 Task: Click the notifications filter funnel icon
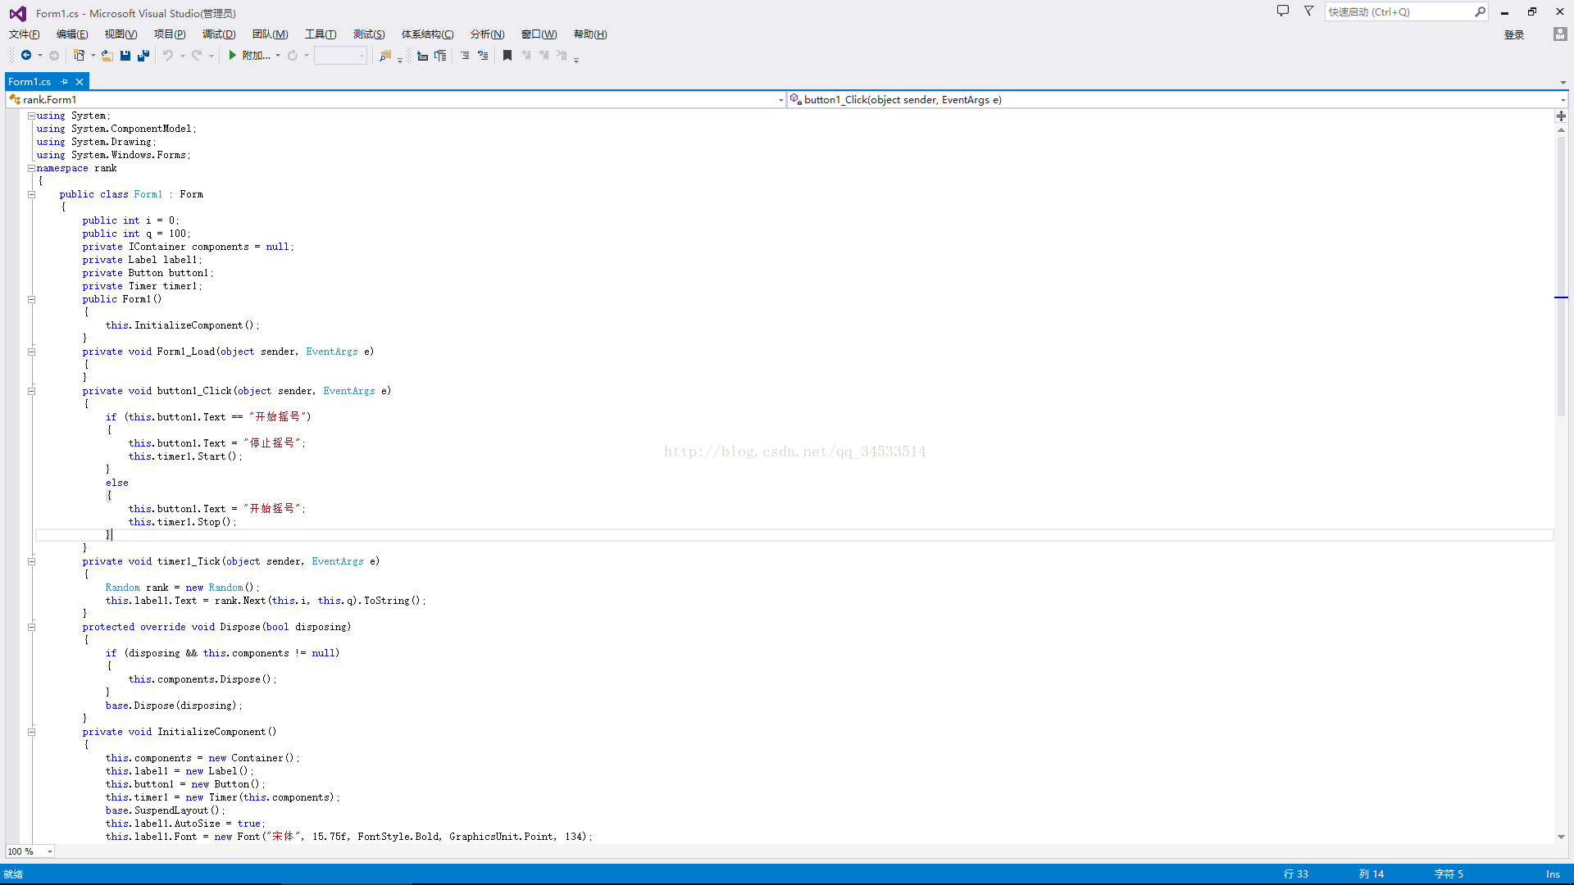tap(1309, 11)
